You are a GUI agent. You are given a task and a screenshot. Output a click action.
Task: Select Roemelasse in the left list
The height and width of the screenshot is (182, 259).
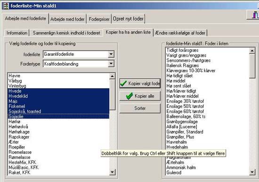(58, 152)
